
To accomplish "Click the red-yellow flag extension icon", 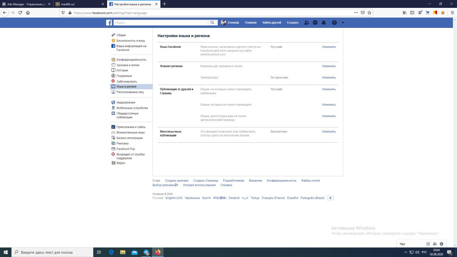I will click(x=435, y=12).
